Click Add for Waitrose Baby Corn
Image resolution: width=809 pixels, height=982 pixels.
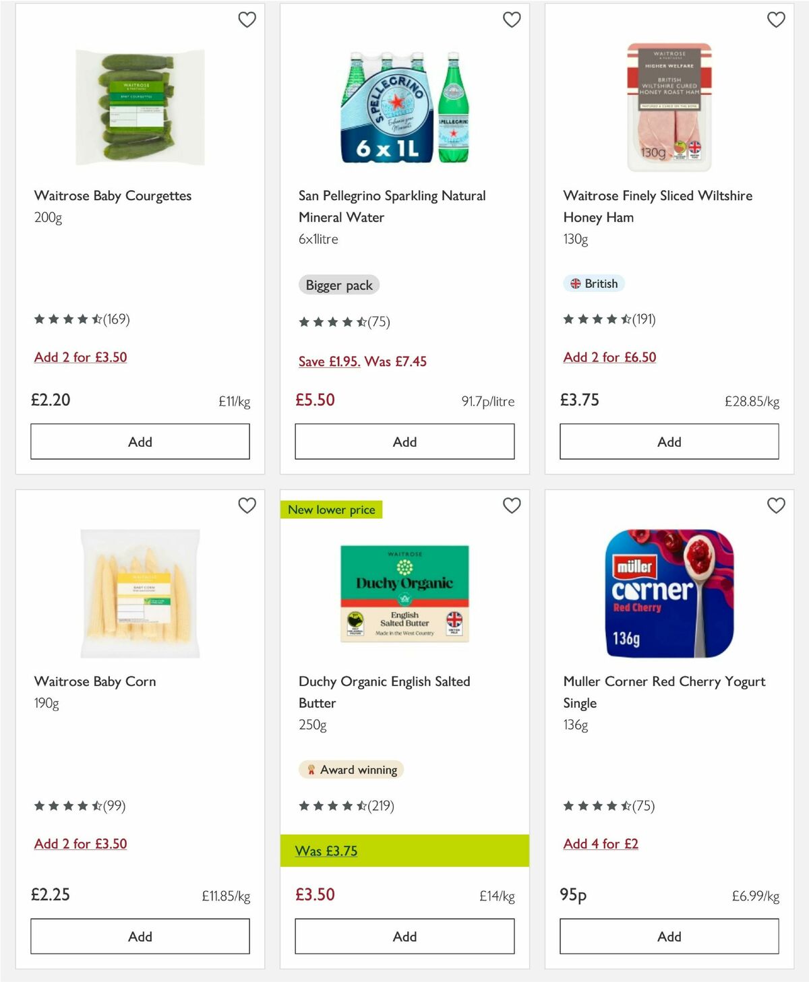[139, 936]
